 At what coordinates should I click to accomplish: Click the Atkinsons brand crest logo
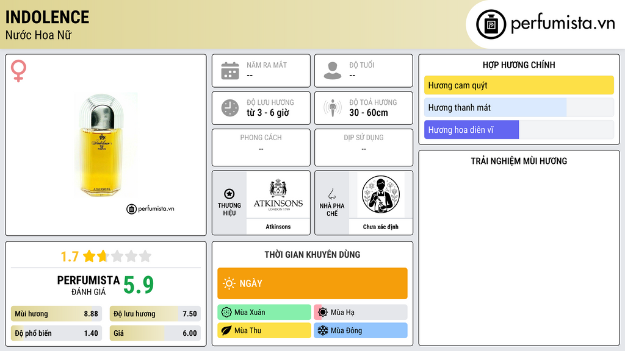click(278, 194)
